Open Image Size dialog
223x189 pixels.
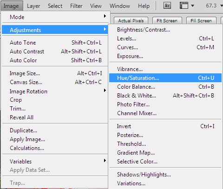[55, 73]
